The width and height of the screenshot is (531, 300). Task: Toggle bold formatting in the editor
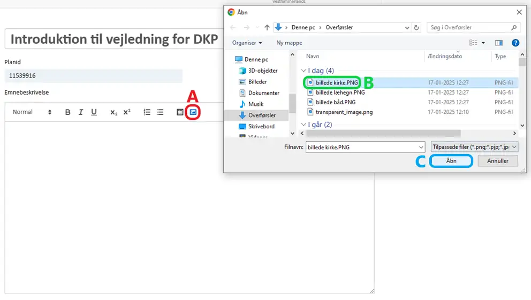(68, 112)
